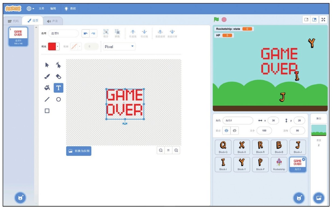The image size is (332, 209).
Task: Start the project with the green flag
Action: point(216,19)
